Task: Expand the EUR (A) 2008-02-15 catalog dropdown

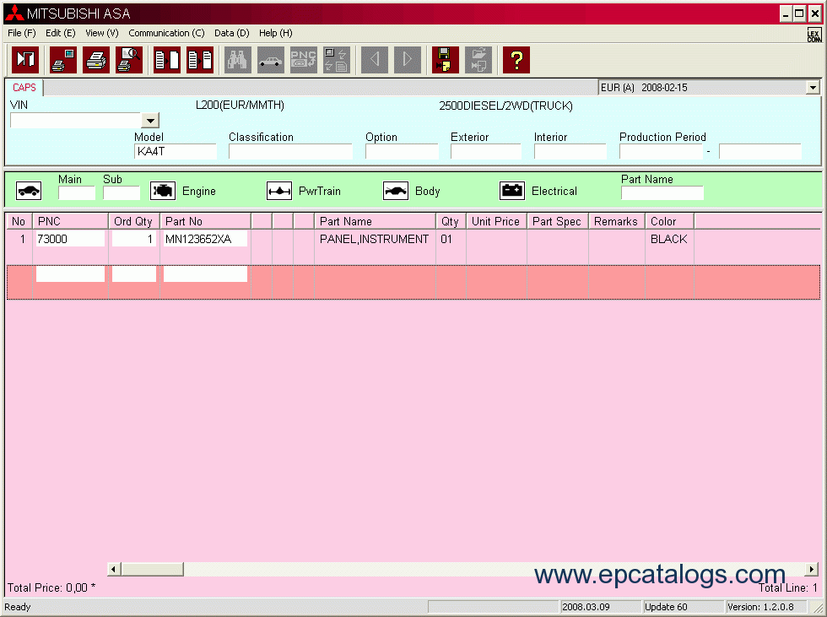Action: 813,88
